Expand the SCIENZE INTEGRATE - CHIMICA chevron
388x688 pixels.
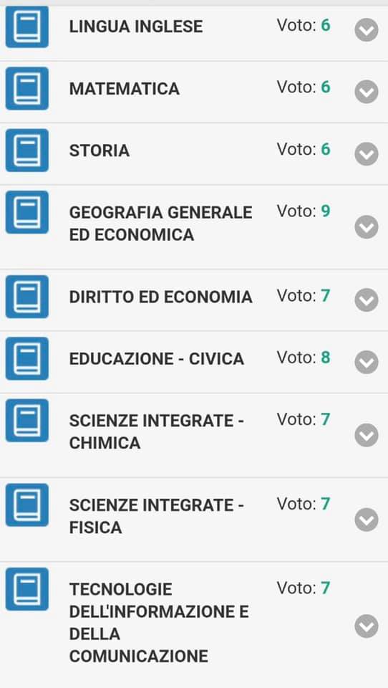coord(366,435)
